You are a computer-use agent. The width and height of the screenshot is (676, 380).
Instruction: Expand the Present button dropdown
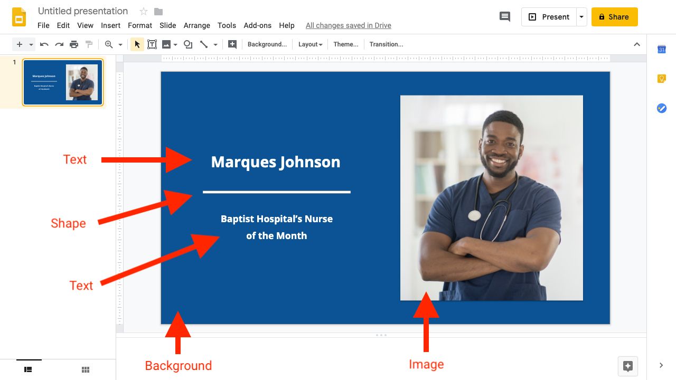point(582,16)
